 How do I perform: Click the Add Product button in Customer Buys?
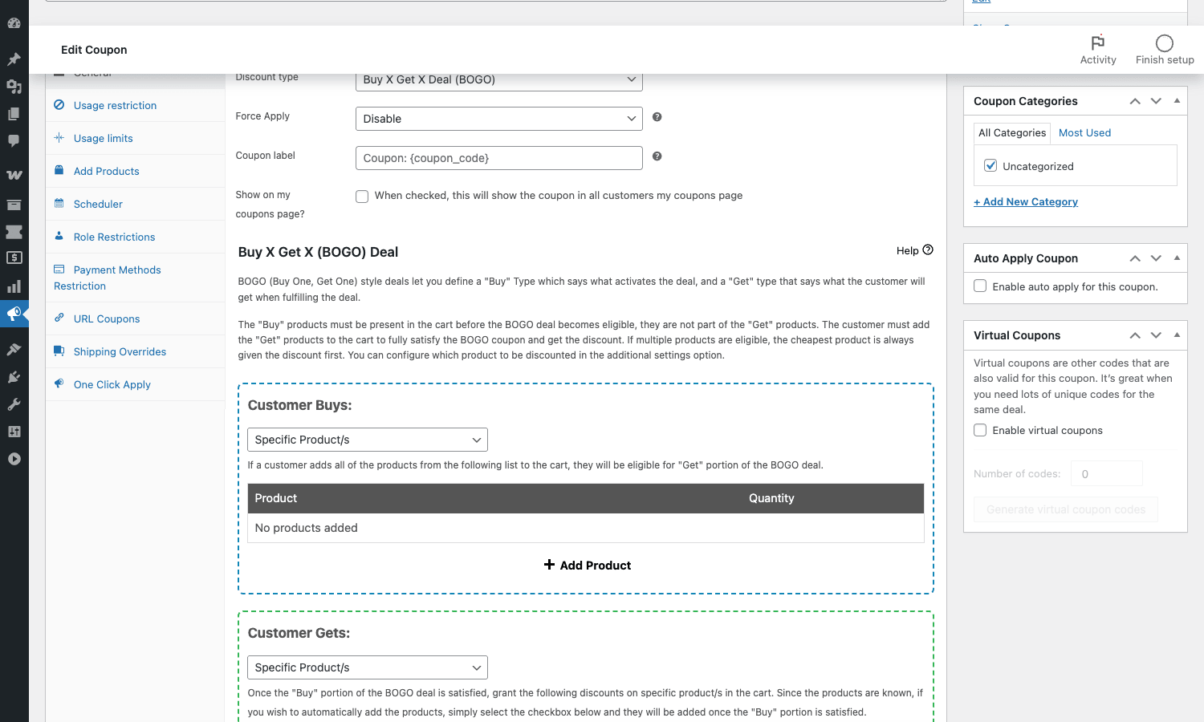587,565
